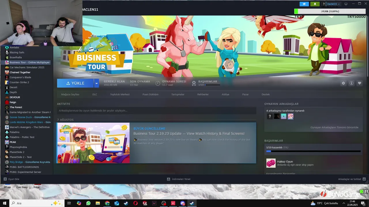Open File Explorer from the taskbar

pyautogui.click(x=98, y=203)
